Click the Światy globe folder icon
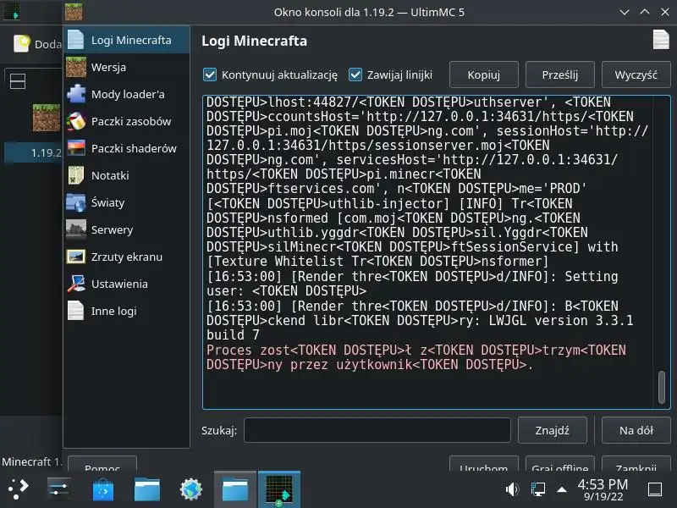Viewport: 677px width, 508px height. point(76,202)
